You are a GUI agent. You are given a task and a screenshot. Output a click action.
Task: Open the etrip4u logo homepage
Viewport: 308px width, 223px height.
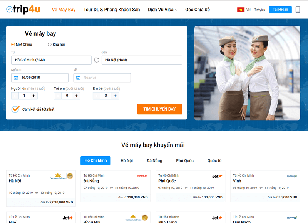23,9
